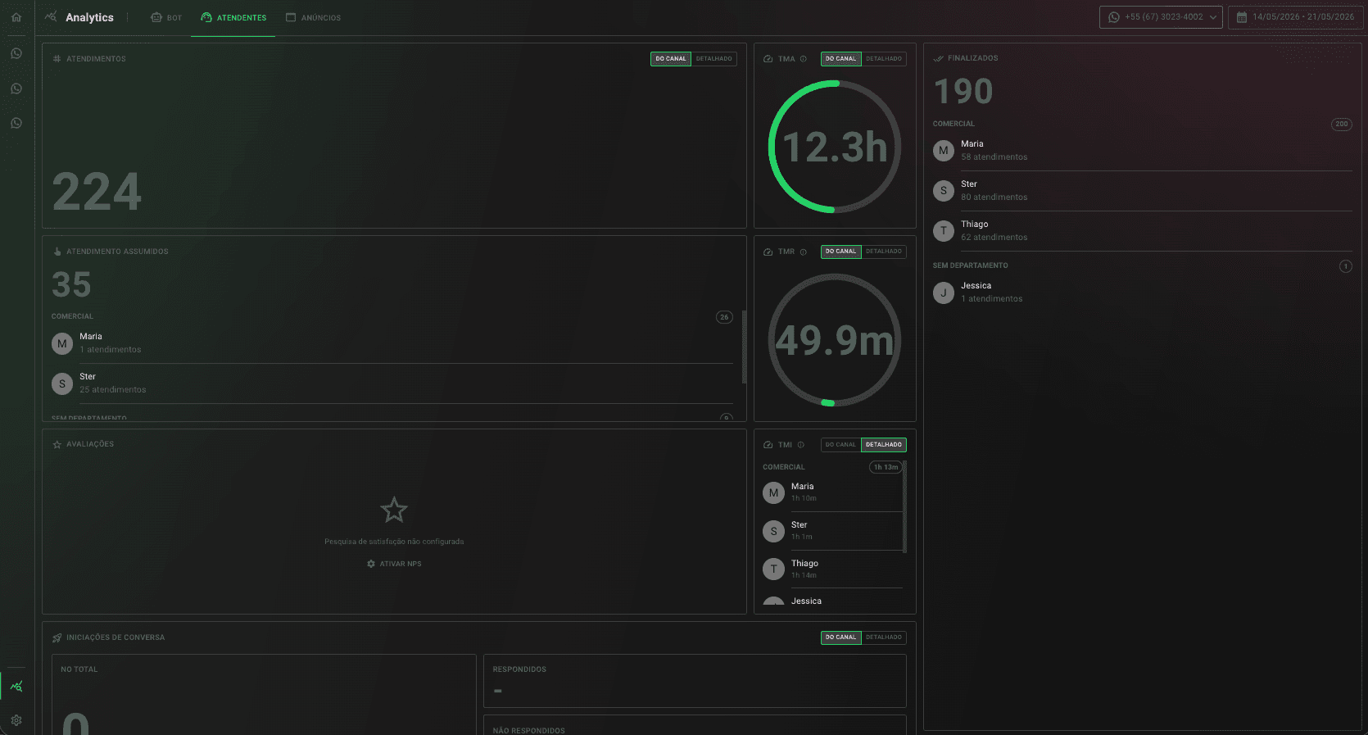Image resolution: width=1368 pixels, height=735 pixels.
Task: Click info icon next to TMA
Action: 804,59
